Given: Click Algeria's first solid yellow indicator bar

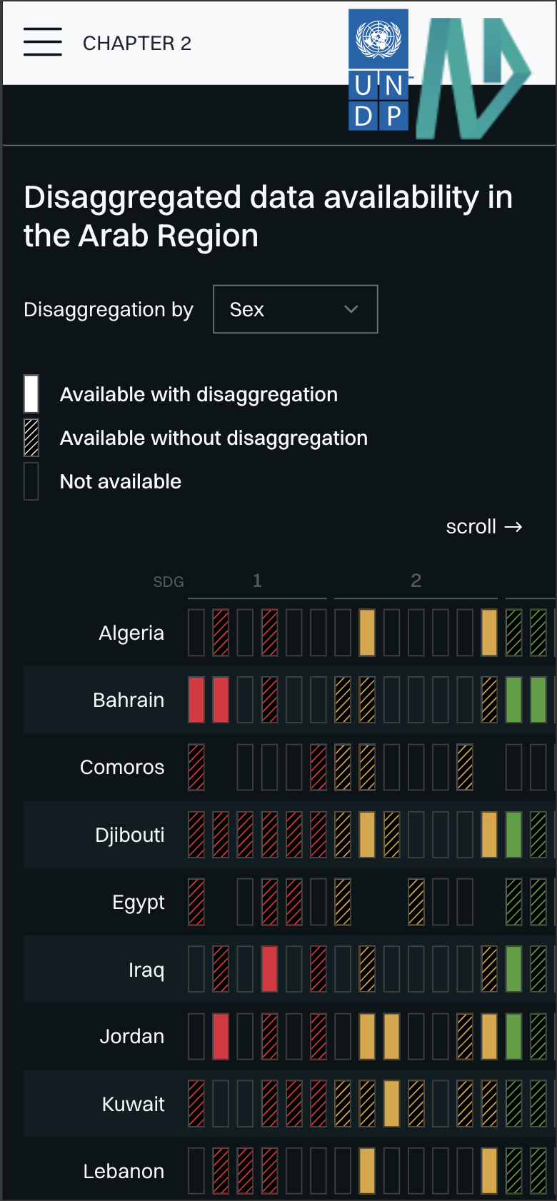Looking at the screenshot, I should click(x=367, y=633).
